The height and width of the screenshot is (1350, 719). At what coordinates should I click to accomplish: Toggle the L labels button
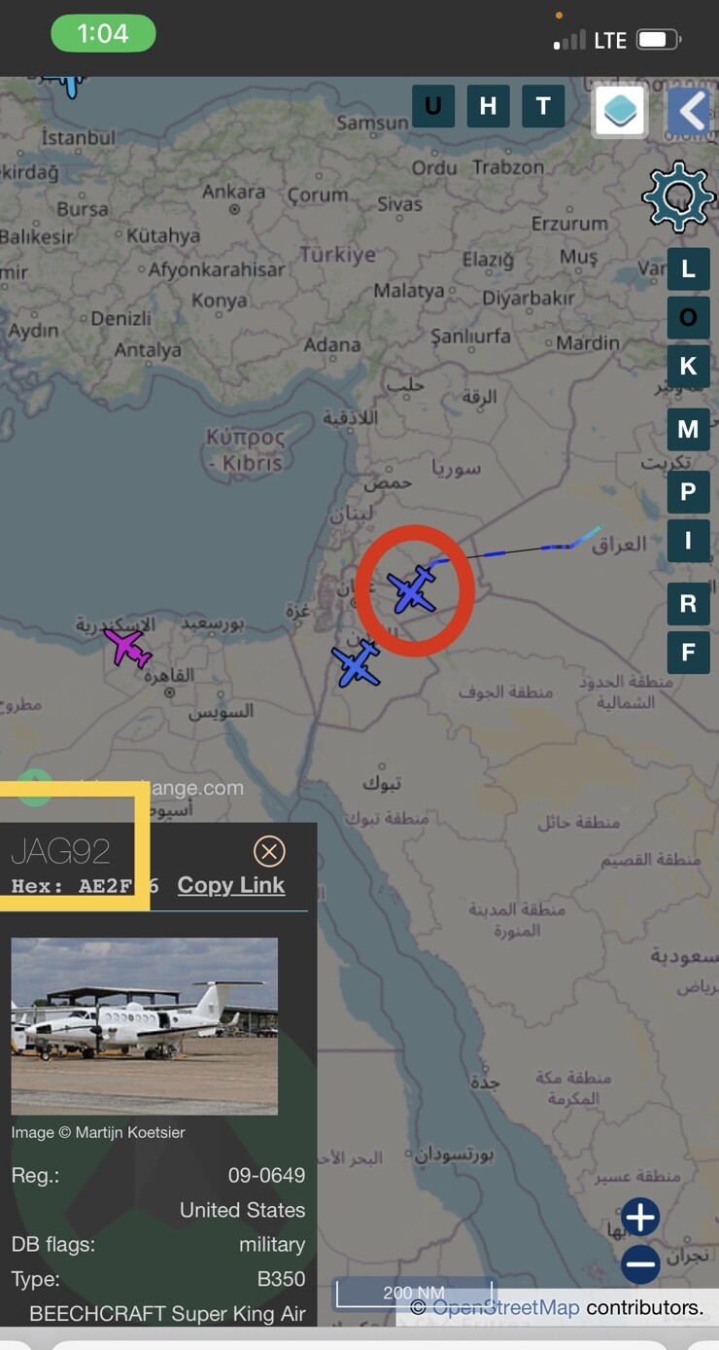point(688,269)
